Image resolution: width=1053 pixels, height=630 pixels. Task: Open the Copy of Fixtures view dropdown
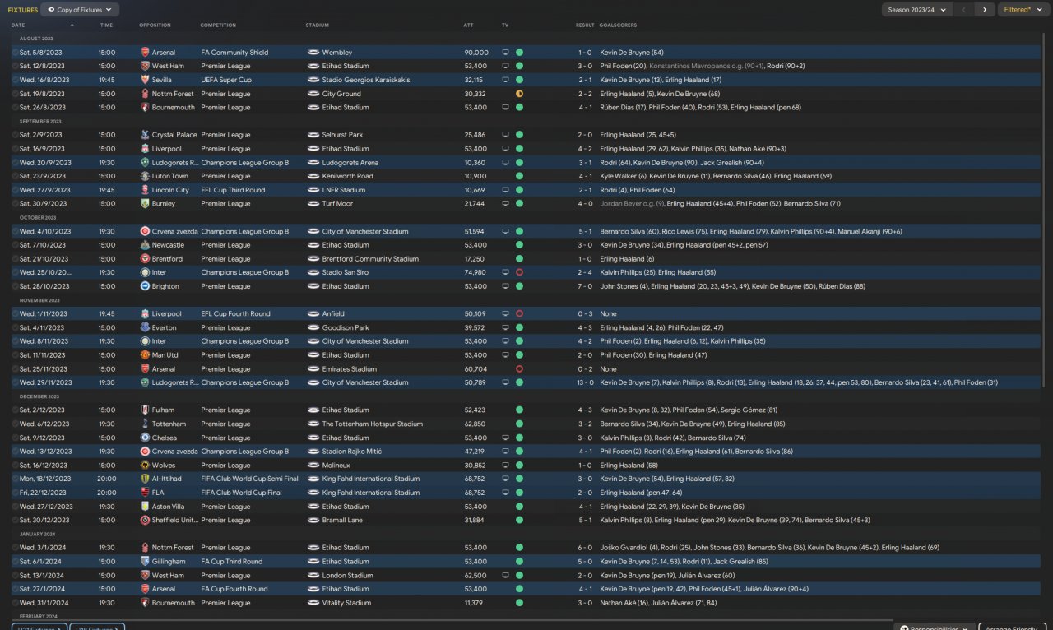(80, 10)
